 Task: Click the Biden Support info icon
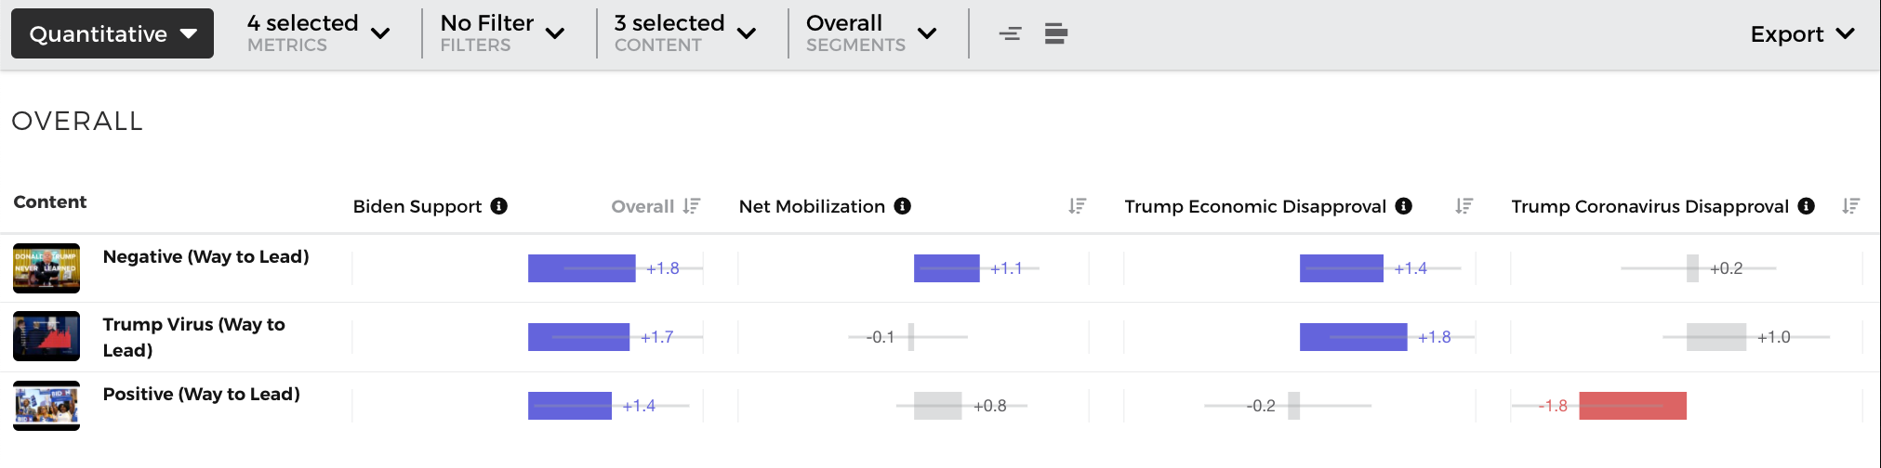point(499,206)
